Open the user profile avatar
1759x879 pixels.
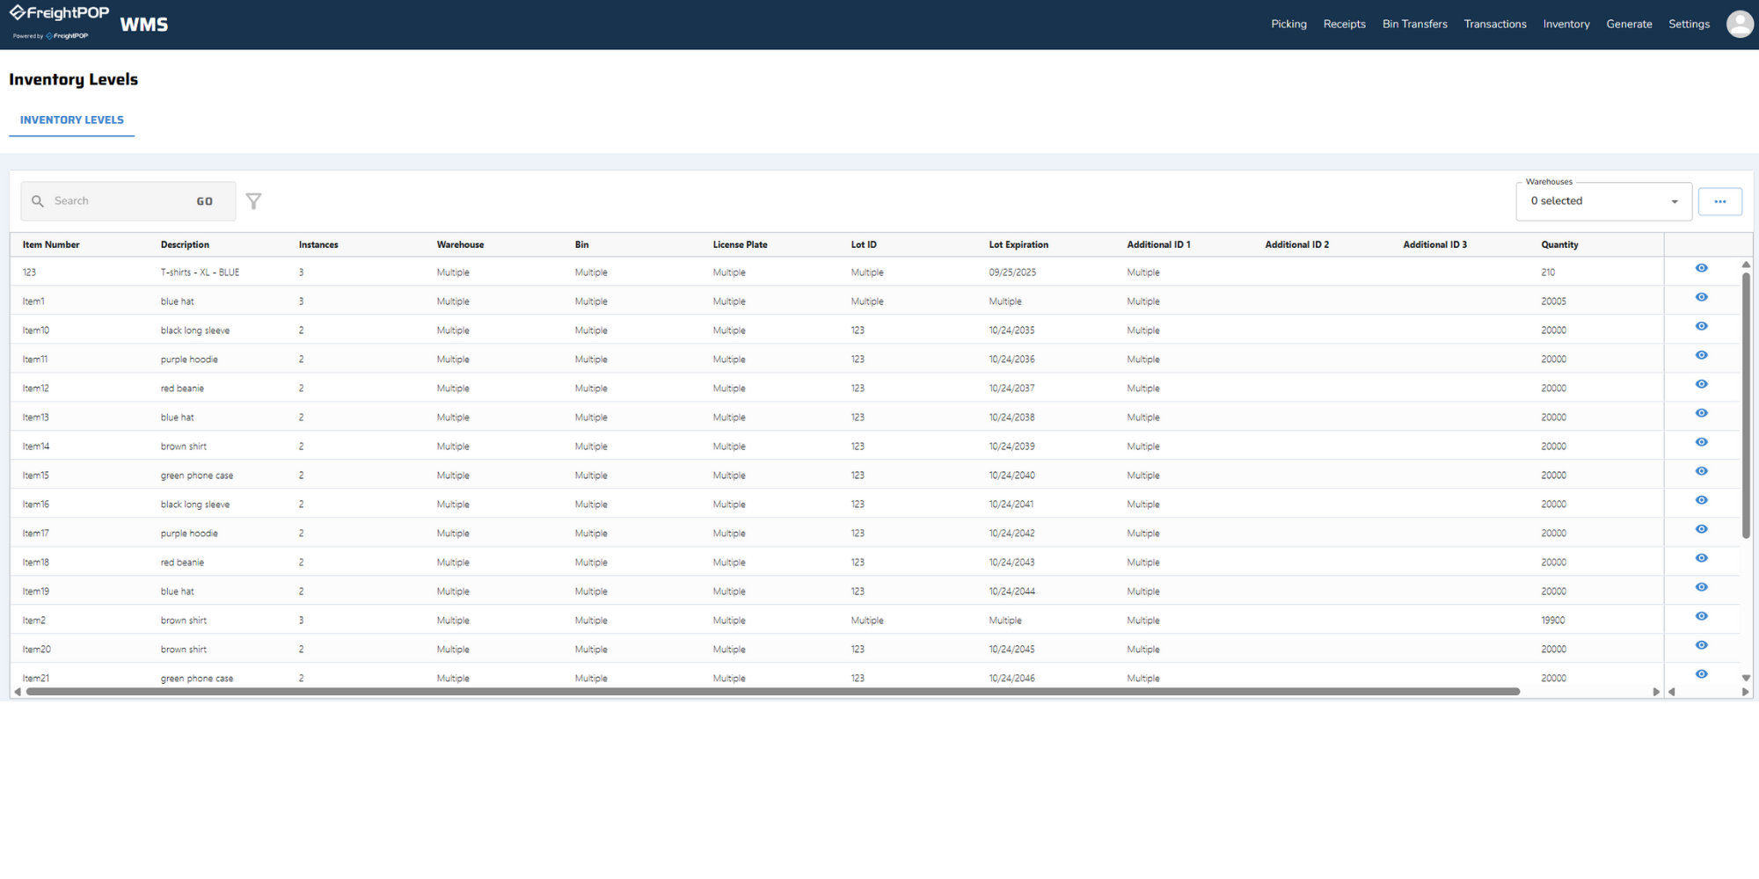1740,24
